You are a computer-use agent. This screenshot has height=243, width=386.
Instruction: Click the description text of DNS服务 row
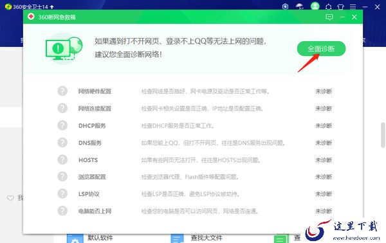tap(213, 143)
